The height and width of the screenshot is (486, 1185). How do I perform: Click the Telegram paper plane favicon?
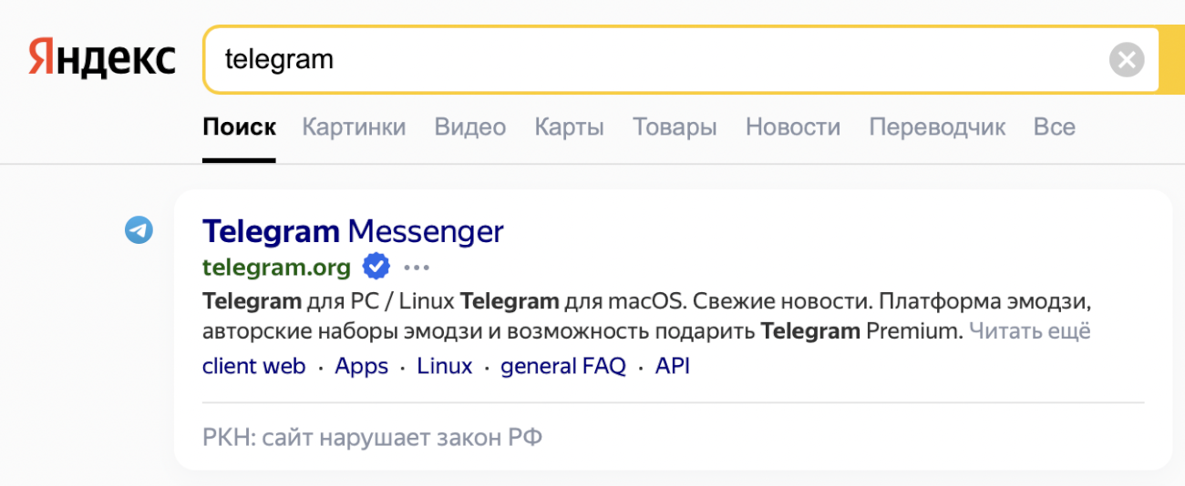[139, 230]
